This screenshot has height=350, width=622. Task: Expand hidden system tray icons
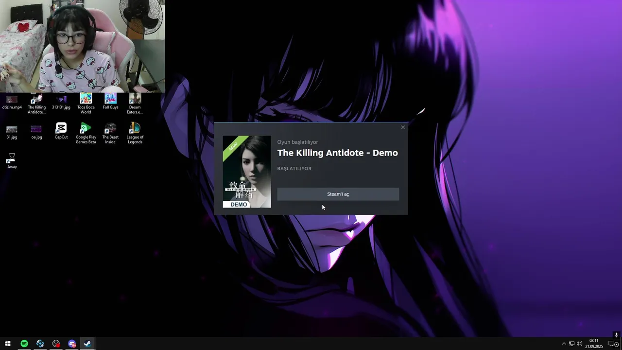564,344
